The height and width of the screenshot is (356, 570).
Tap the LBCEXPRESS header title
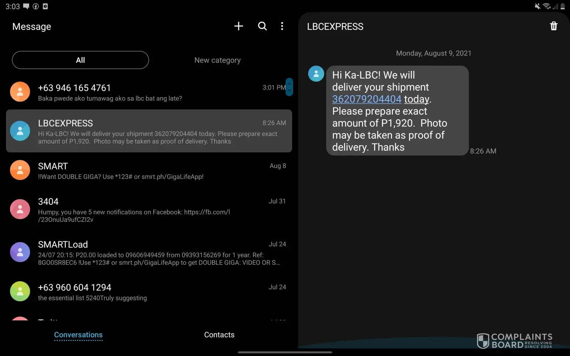point(335,26)
